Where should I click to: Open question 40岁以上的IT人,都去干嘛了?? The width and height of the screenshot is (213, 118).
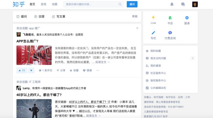tap(39, 95)
